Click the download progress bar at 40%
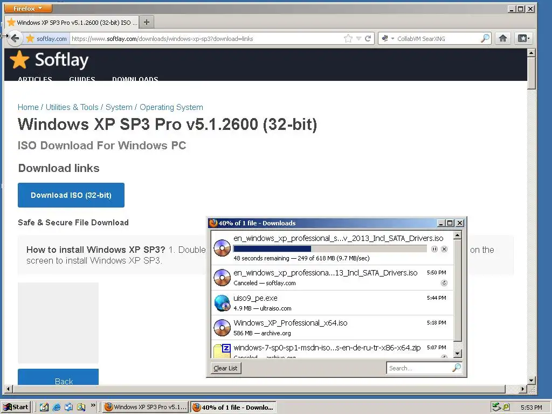Image resolution: width=552 pixels, height=414 pixels. 330,249
